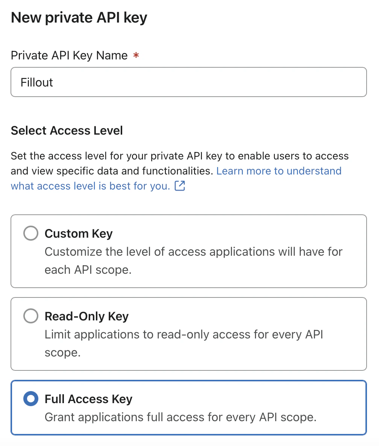Viewport: 379px width, 446px height.
Task: Click the external link icon after the link
Action: coord(180,186)
